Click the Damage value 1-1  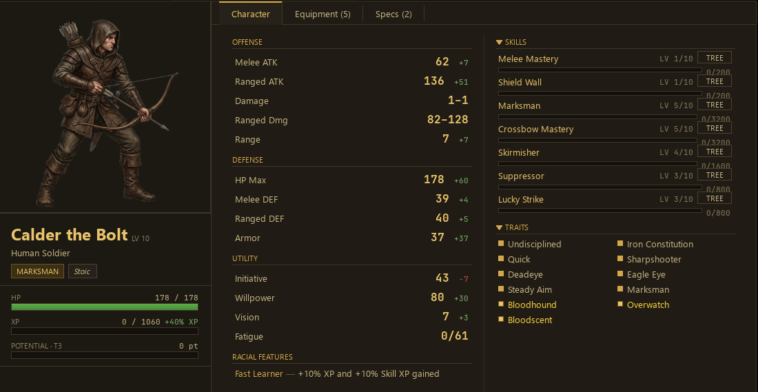[x=458, y=100]
